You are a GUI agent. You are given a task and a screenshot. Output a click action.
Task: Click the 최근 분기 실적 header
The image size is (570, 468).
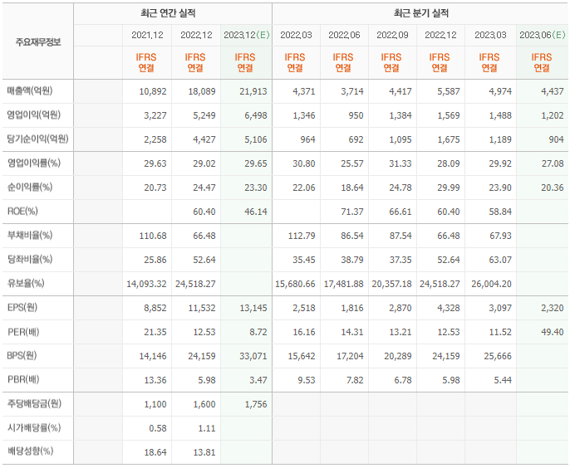(x=421, y=13)
